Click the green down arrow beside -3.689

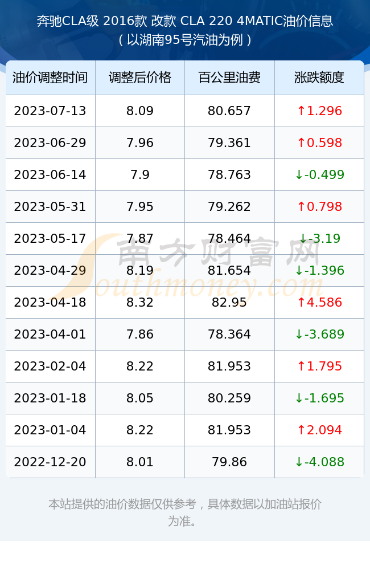point(299,335)
